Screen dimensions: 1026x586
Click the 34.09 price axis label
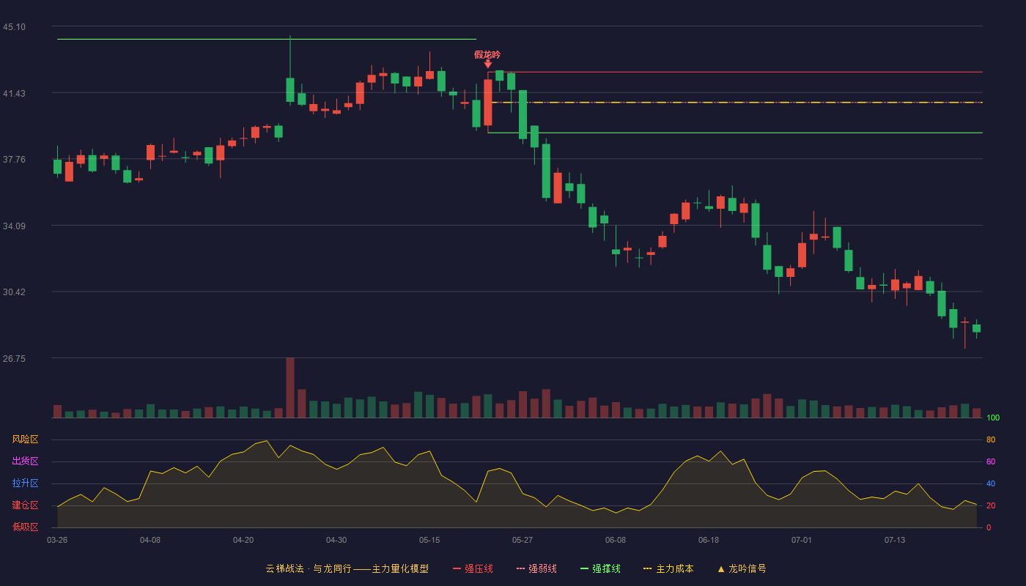pos(14,226)
